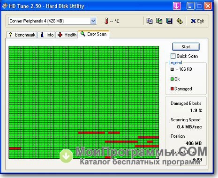Click the pink down-arrow title bar icon

[x=177, y=6]
